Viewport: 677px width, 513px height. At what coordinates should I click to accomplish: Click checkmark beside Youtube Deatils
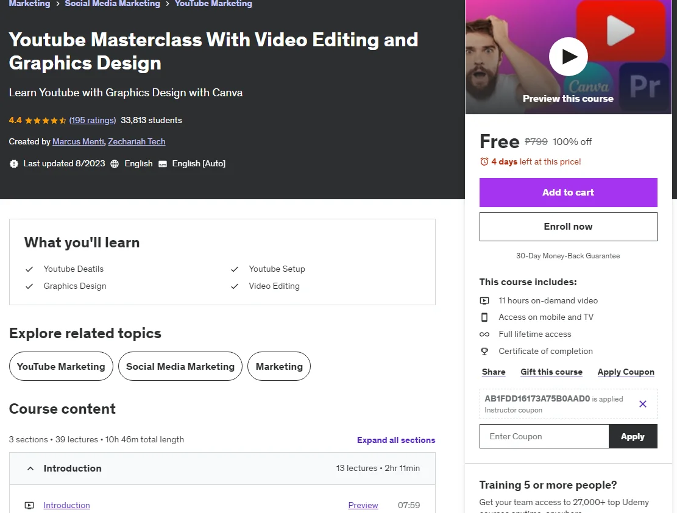pyautogui.click(x=29, y=269)
